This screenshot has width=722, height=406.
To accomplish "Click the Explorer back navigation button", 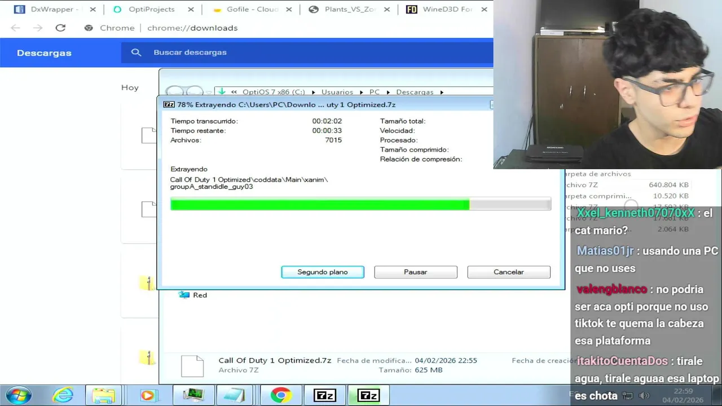I will (x=175, y=92).
